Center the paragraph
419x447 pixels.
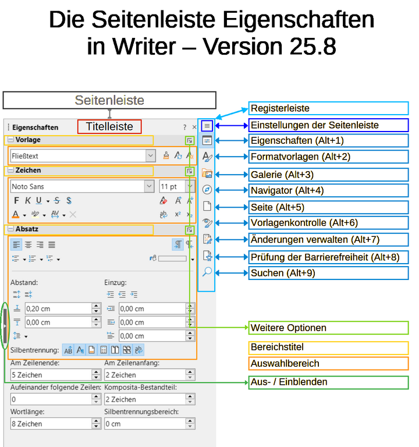pos(28,244)
